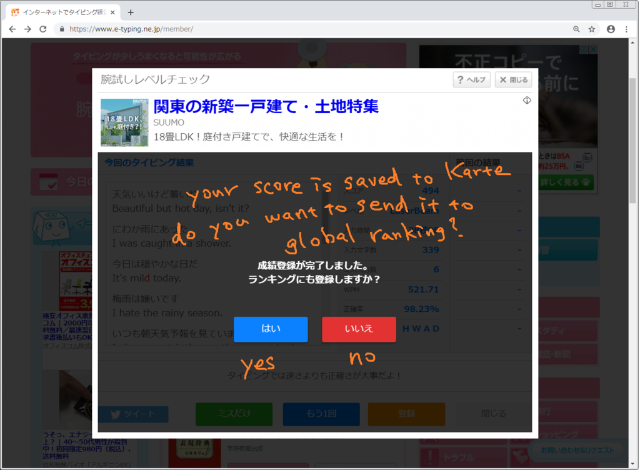Click the 今回のタイピング結果 heading
640x470 pixels.
point(149,162)
